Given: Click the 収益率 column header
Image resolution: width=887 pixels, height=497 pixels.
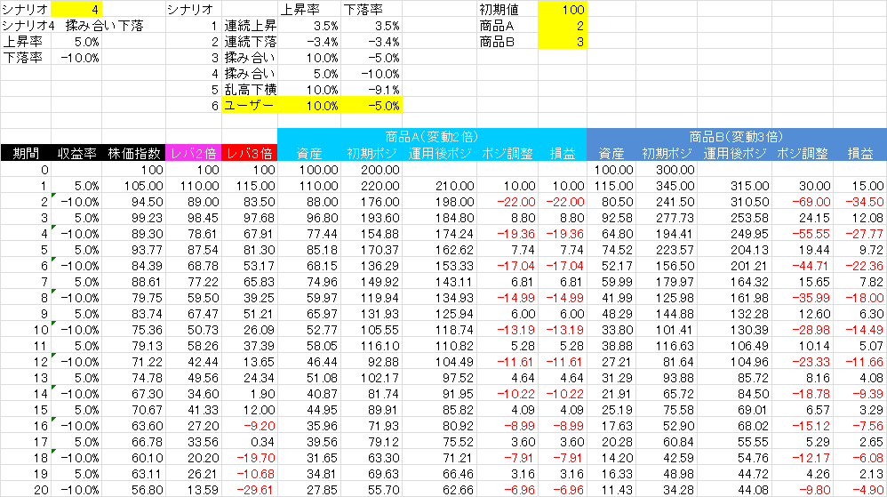Looking at the screenshot, I should (x=76, y=153).
